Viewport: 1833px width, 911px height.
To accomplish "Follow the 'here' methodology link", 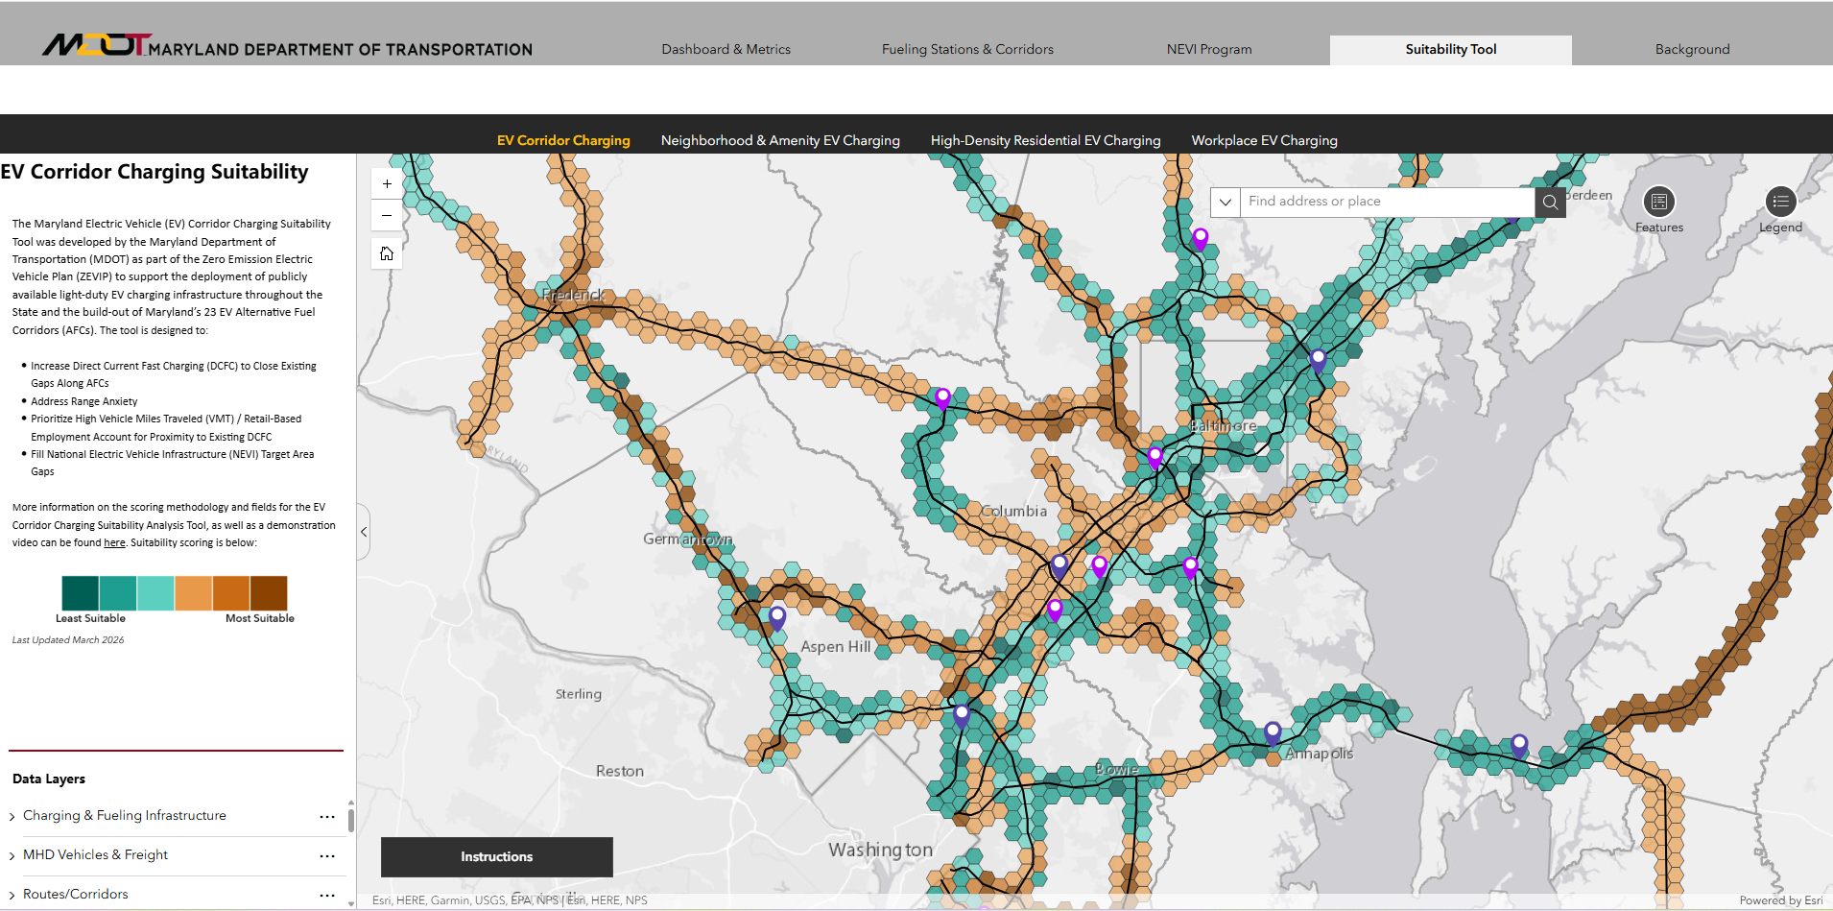I will (x=114, y=542).
